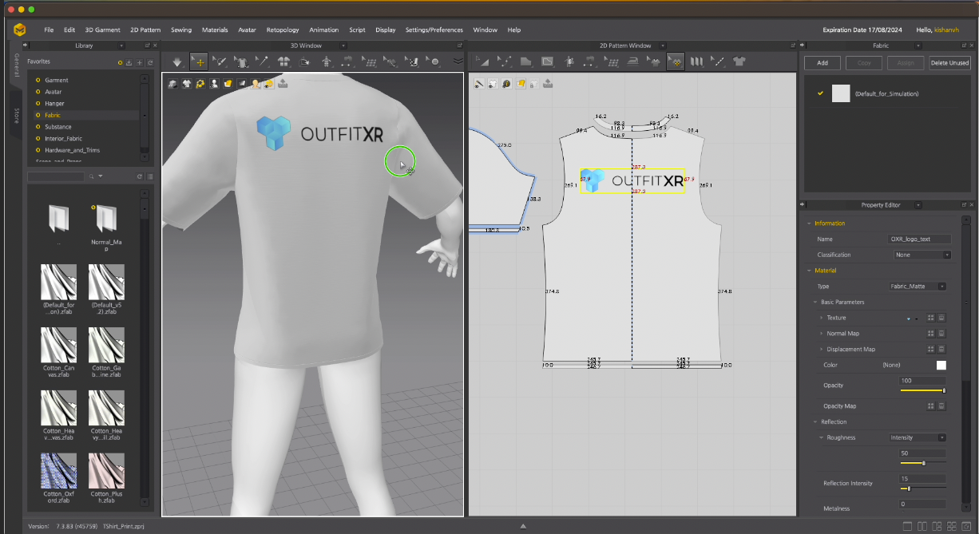Open the File menu
979x534 pixels.
pyautogui.click(x=49, y=30)
